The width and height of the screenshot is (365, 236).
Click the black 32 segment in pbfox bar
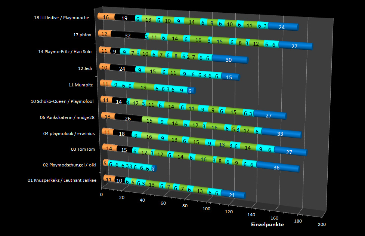128,36
